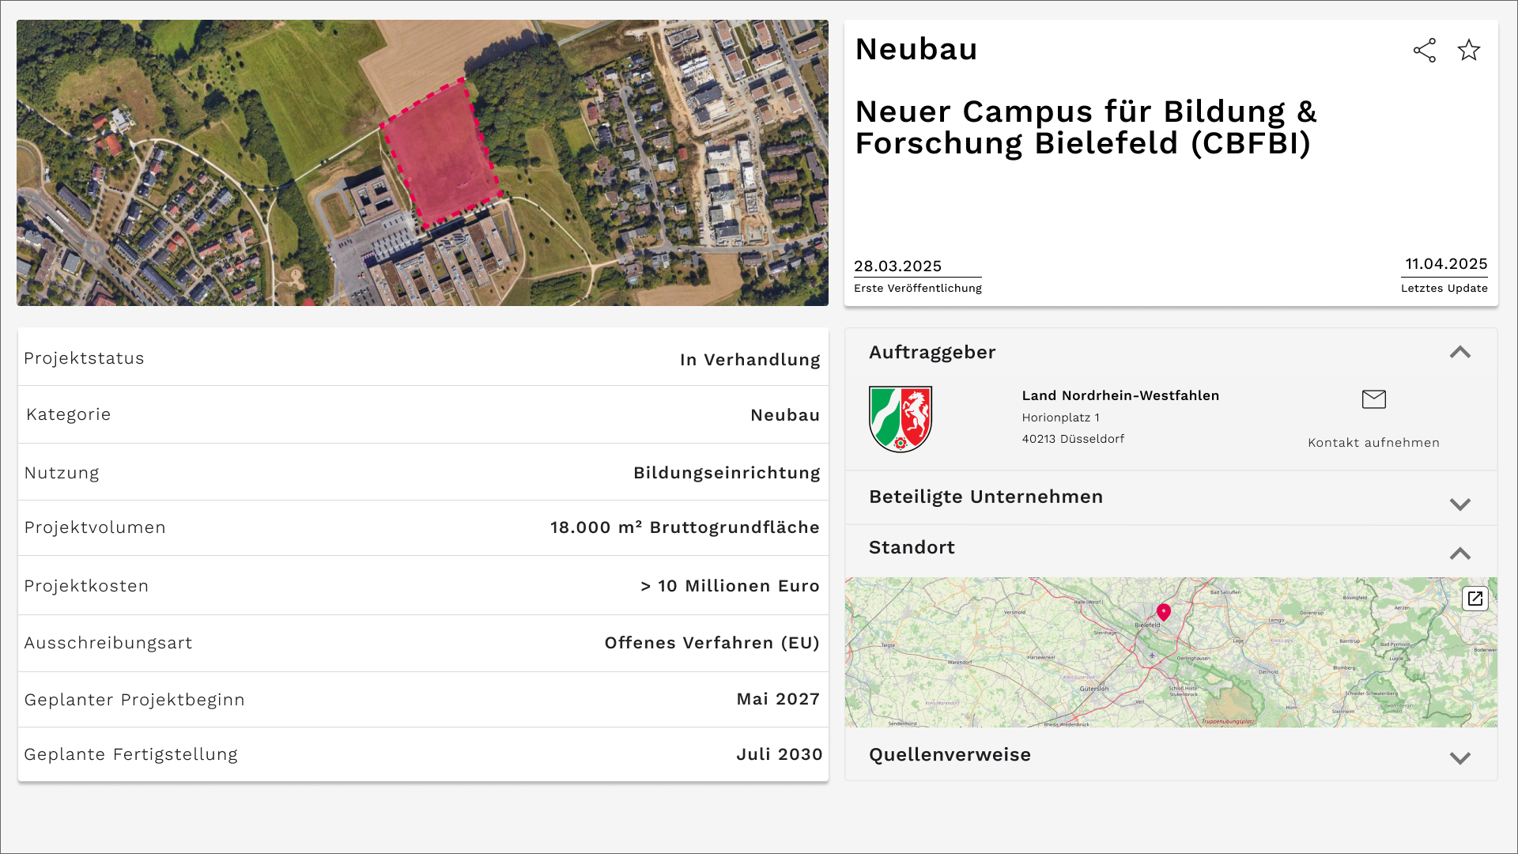Click Bielefeld label on the map
The image size is (1518, 854).
point(1147,625)
